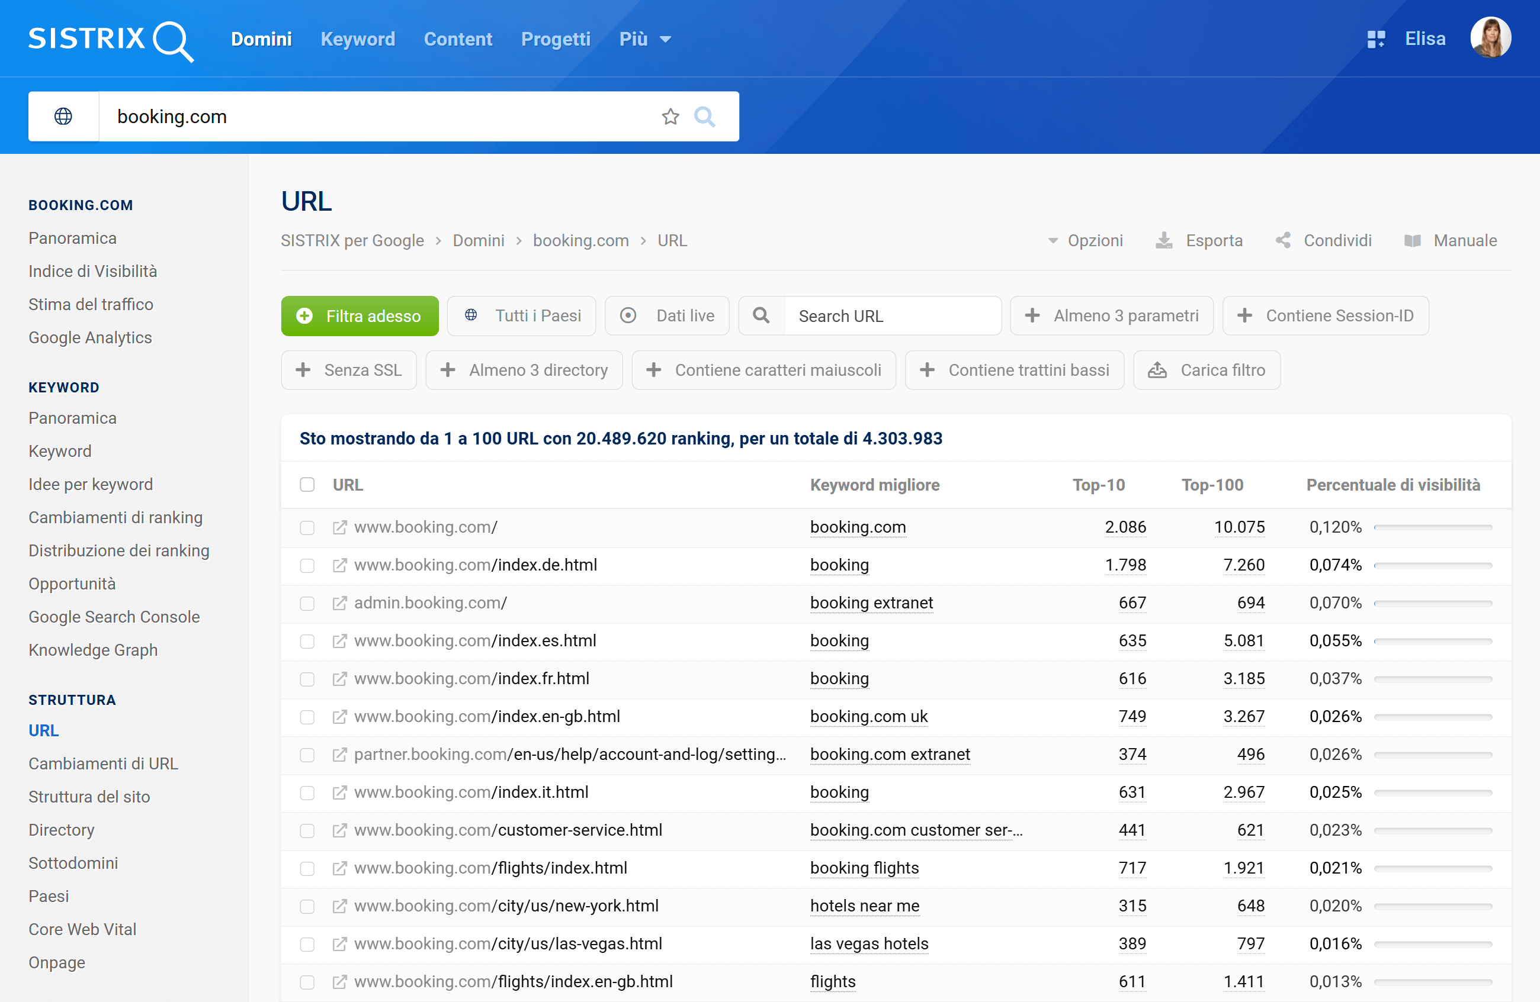Screen dimensions: 1540x1002
Task: Open external link icon for index.fr.html
Action: click(x=340, y=679)
